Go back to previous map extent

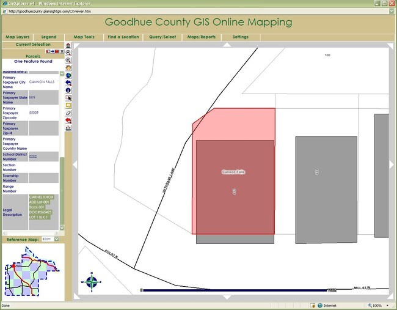tap(68, 83)
